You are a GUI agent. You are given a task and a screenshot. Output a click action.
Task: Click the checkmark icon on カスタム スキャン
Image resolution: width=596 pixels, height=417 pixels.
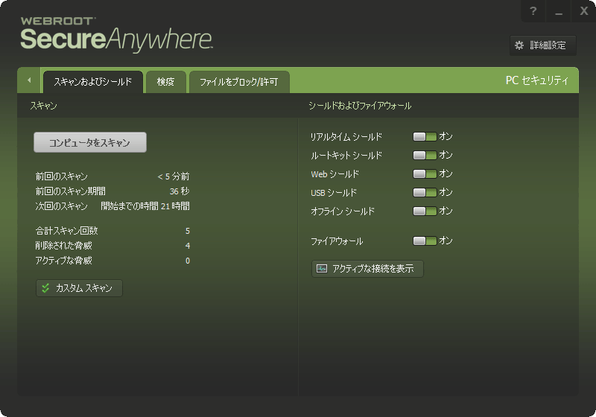point(45,288)
